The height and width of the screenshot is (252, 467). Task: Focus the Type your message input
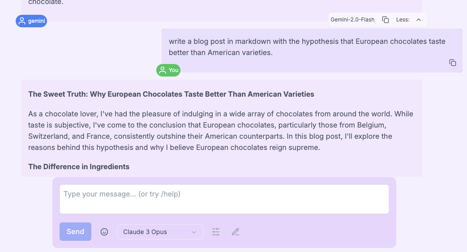[224, 199]
